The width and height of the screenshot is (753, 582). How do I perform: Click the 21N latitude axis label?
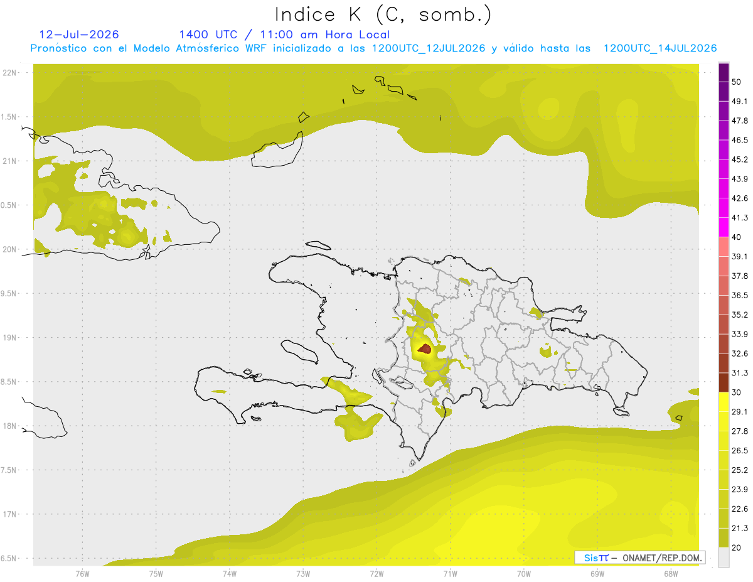[10, 161]
